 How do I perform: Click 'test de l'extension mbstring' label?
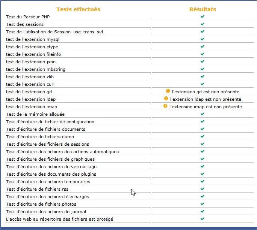click(x=36, y=69)
